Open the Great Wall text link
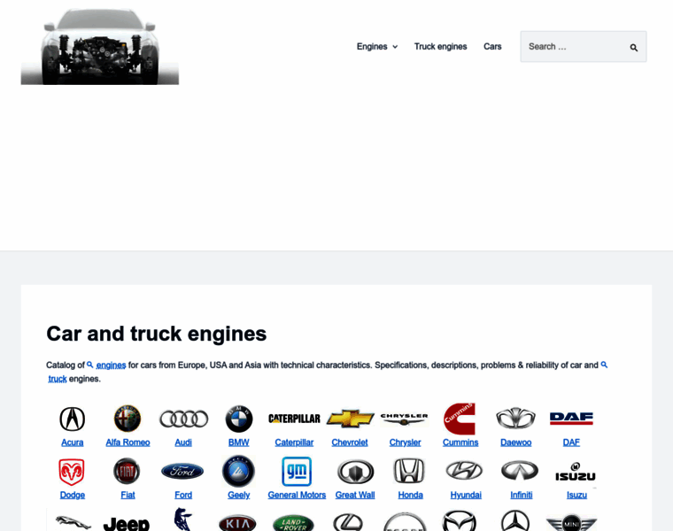This screenshot has height=531, width=673. click(355, 495)
